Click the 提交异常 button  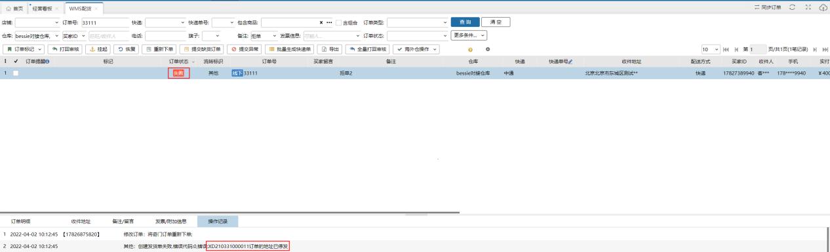(x=244, y=49)
